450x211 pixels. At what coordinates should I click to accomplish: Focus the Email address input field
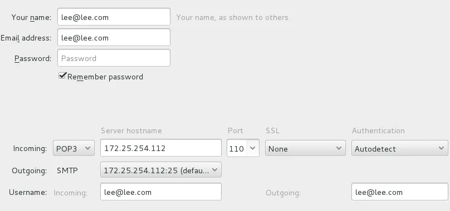(114, 38)
